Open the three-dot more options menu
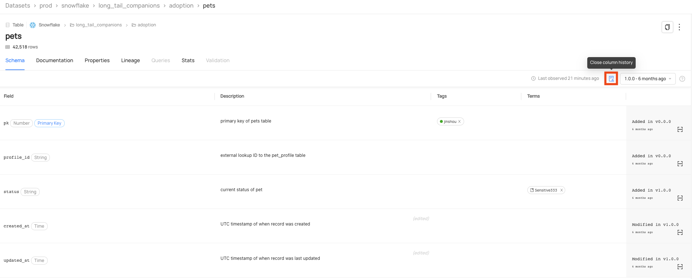This screenshot has width=692, height=279. tap(679, 27)
